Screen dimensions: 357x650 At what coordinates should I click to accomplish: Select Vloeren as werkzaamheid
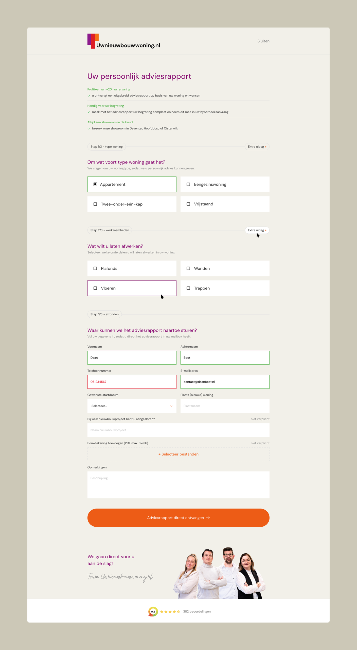coord(132,288)
